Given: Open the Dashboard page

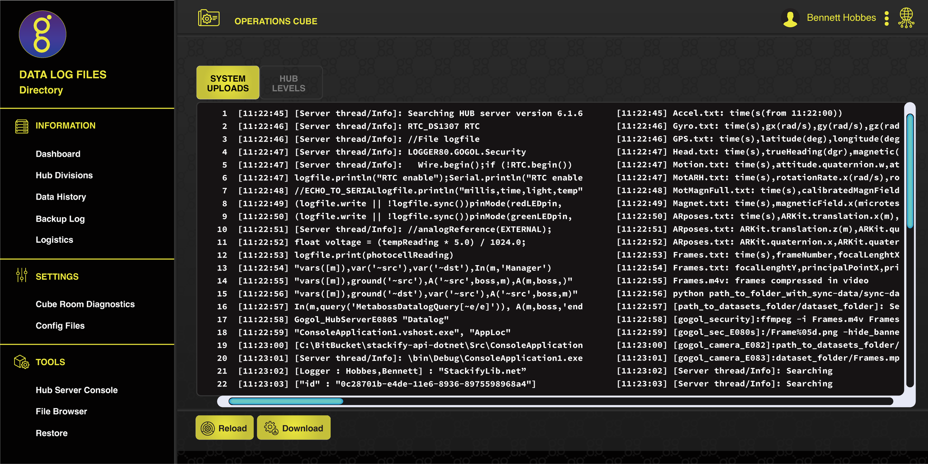Looking at the screenshot, I should [x=58, y=154].
